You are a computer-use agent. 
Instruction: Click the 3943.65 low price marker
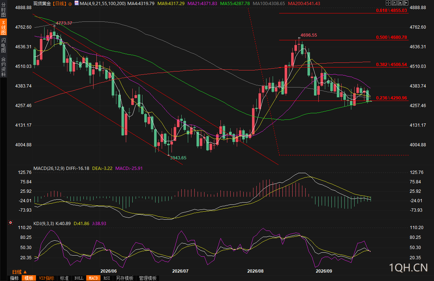point(178,158)
